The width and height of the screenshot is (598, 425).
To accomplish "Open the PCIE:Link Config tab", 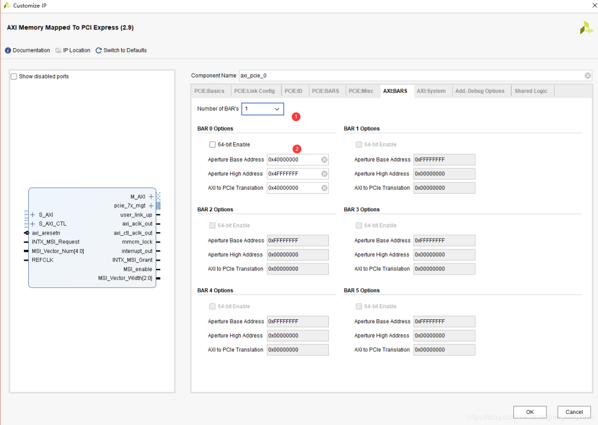I will 254,91.
